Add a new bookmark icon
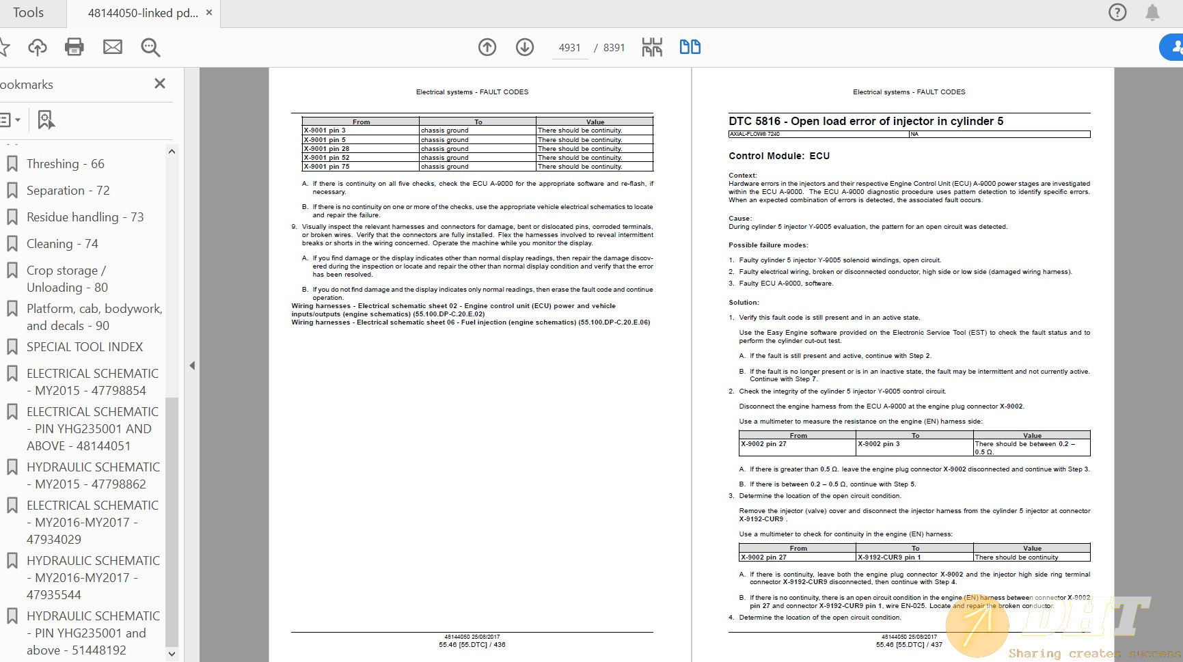The image size is (1183, 662). tap(46, 120)
